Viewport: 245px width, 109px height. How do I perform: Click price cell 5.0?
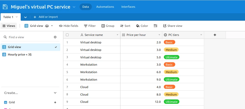tap(141, 57)
